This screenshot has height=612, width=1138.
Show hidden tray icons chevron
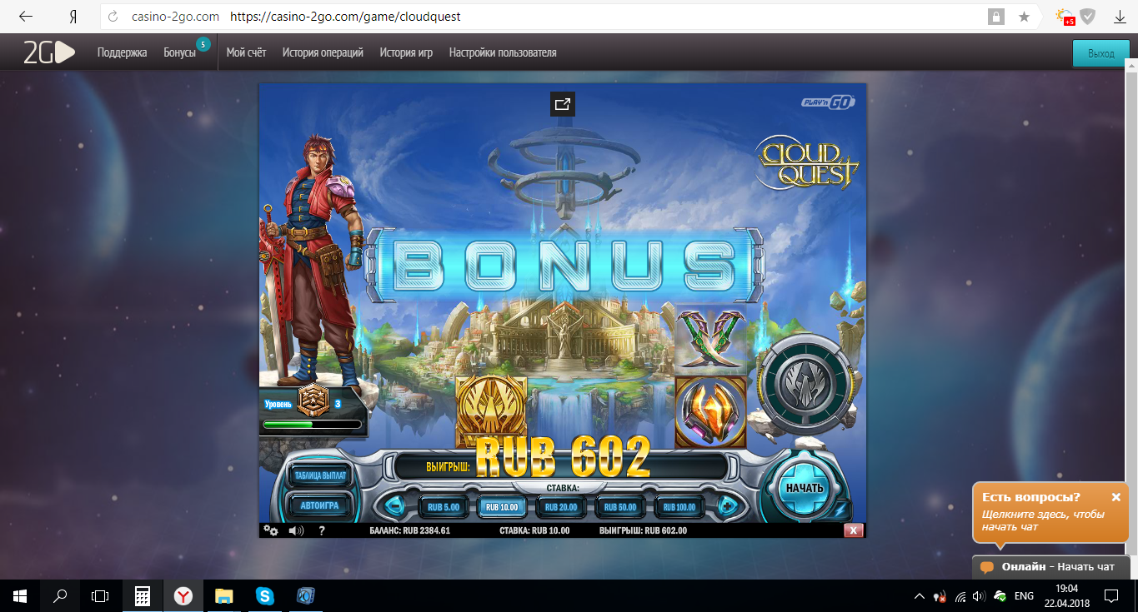pyautogui.click(x=920, y=595)
